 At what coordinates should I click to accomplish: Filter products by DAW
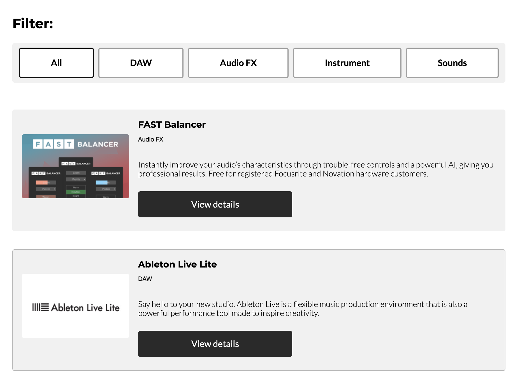click(141, 63)
